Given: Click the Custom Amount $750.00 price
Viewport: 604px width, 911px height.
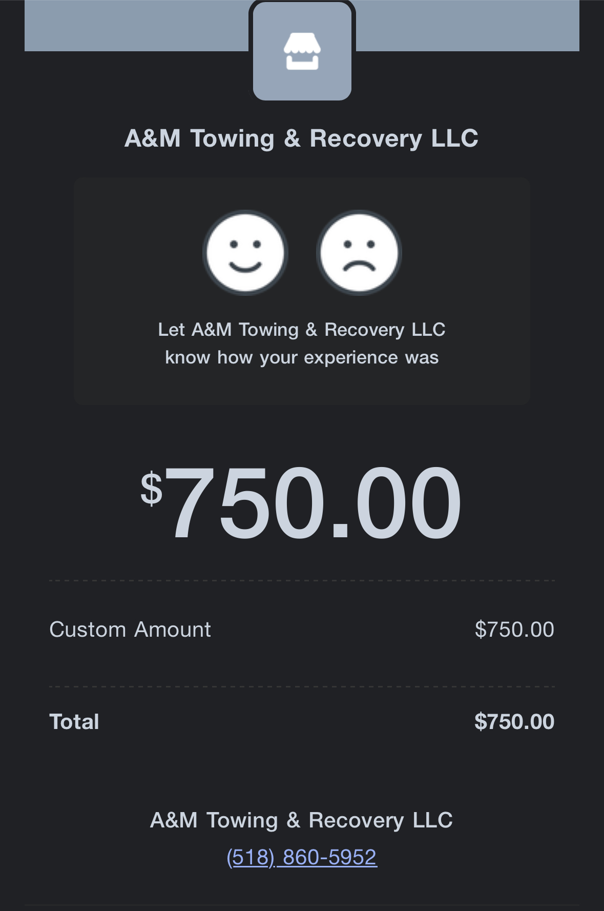Looking at the screenshot, I should tap(514, 630).
